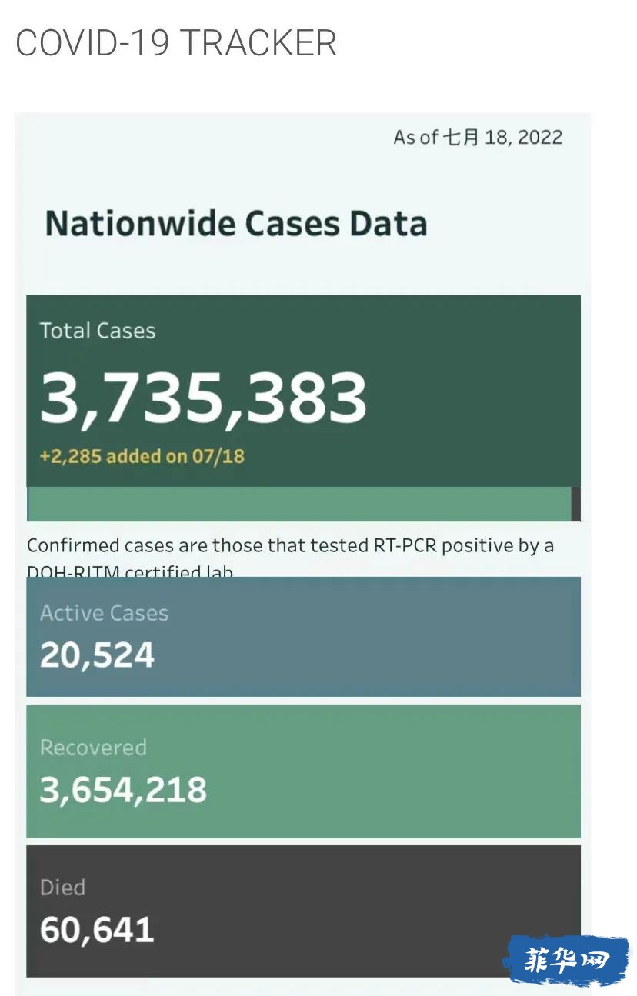Viewport: 637px width, 996px height.
Task: Click the Nationwide Cases Data title
Action: pyautogui.click(x=236, y=224)
